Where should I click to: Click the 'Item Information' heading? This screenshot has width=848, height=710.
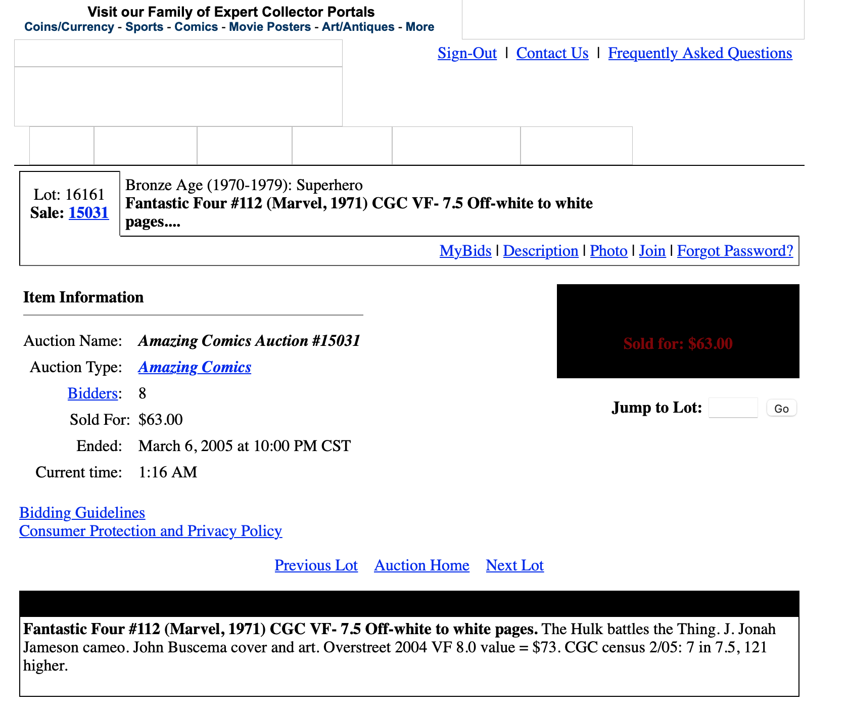[x=83, y=297]
